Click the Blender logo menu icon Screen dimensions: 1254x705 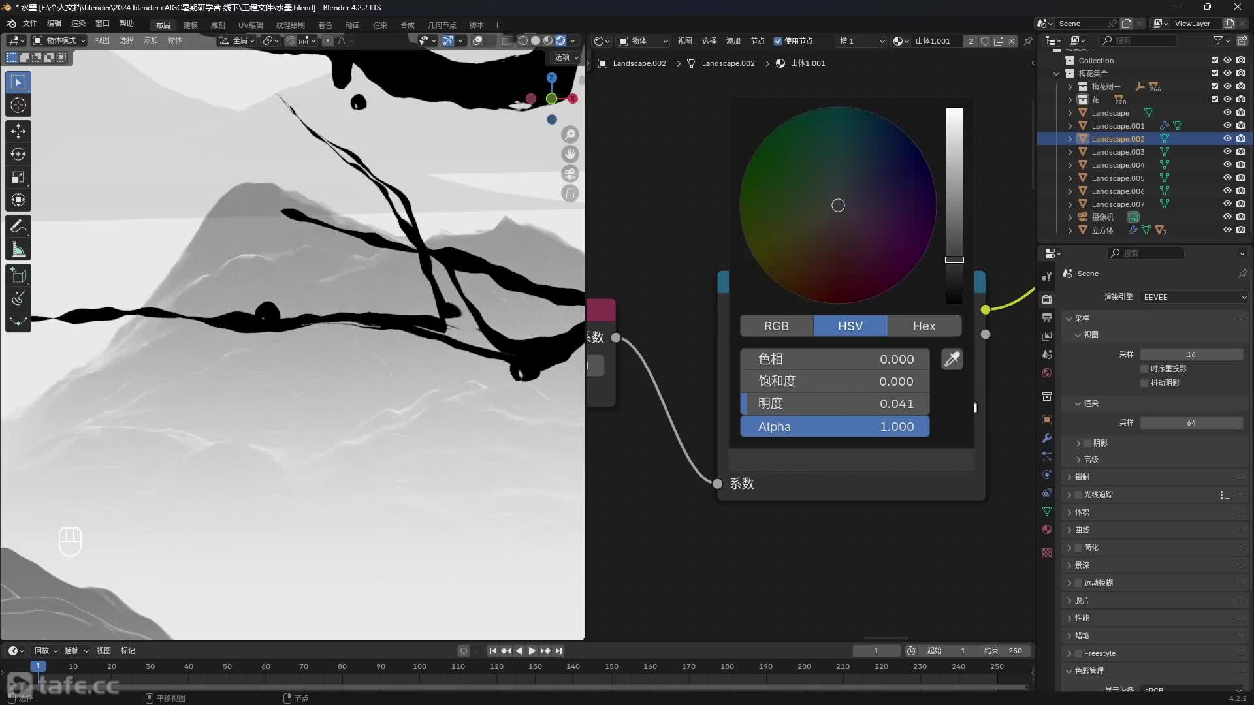point(11,23)
